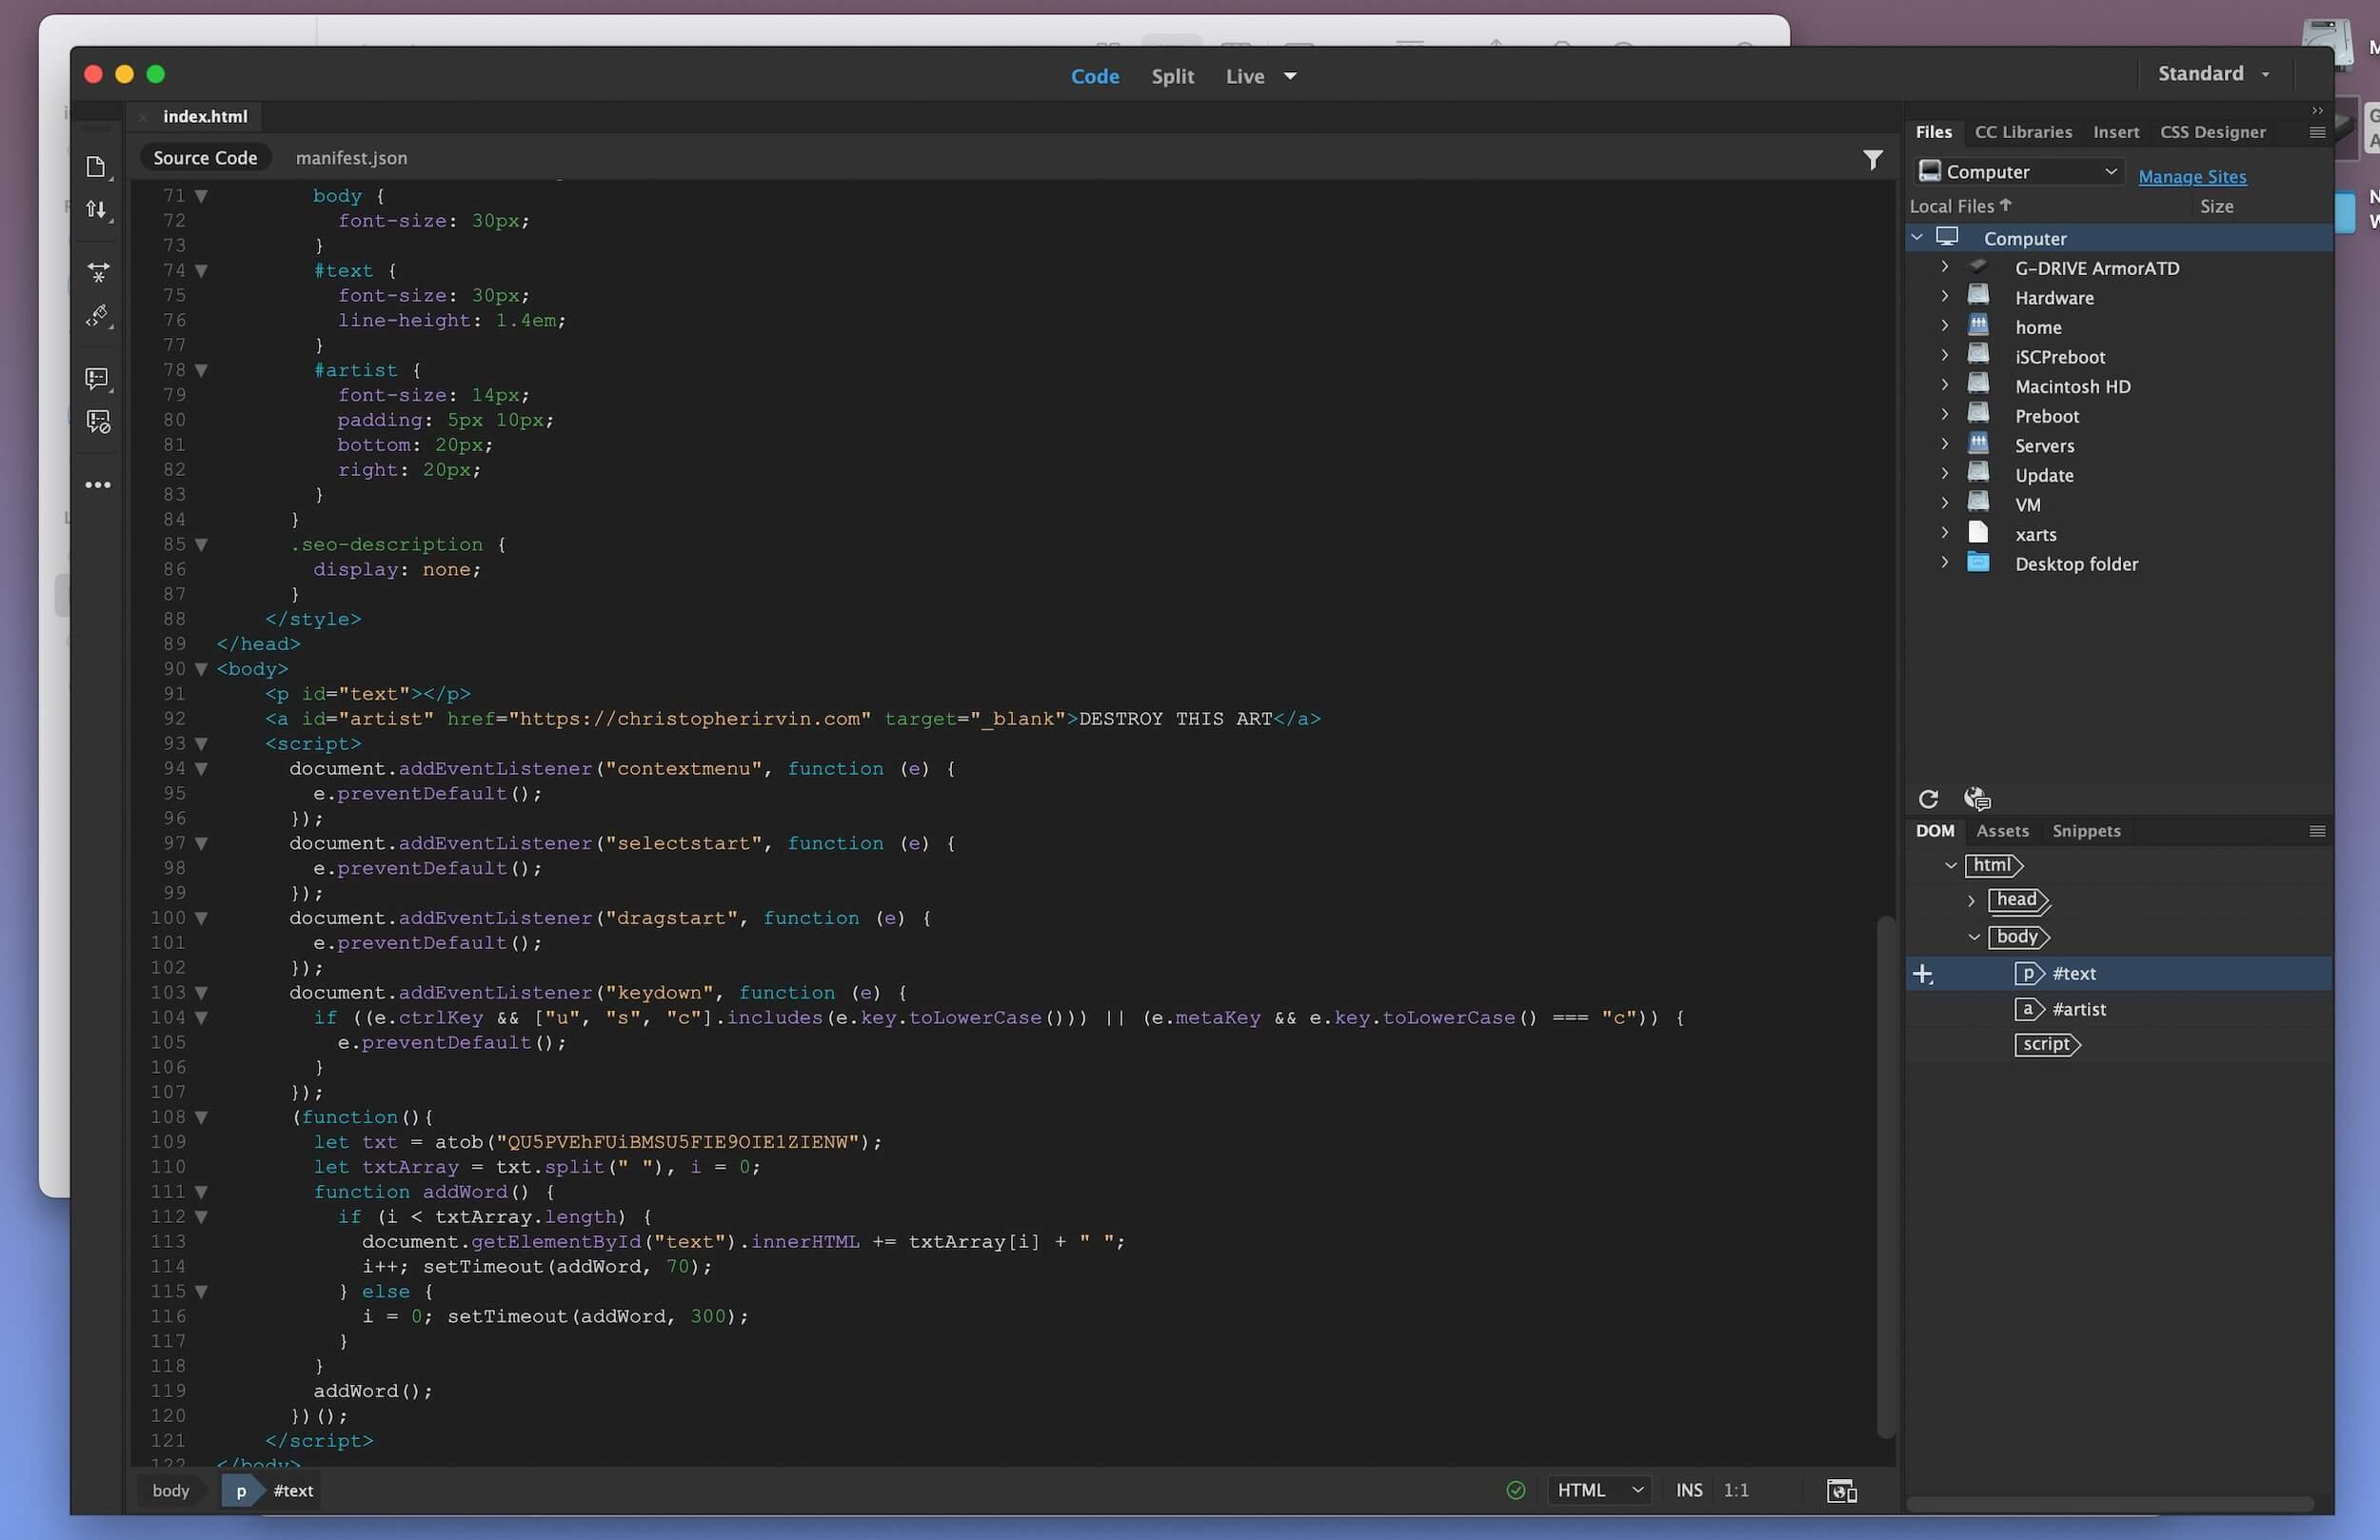This screenshot has width=2380, height=1540.
Task: Open the documents list icon in left toolbar
Action: tap(96, 166)
